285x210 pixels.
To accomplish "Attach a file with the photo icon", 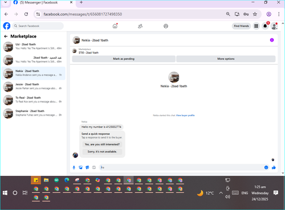I will (x=80, y=167).
